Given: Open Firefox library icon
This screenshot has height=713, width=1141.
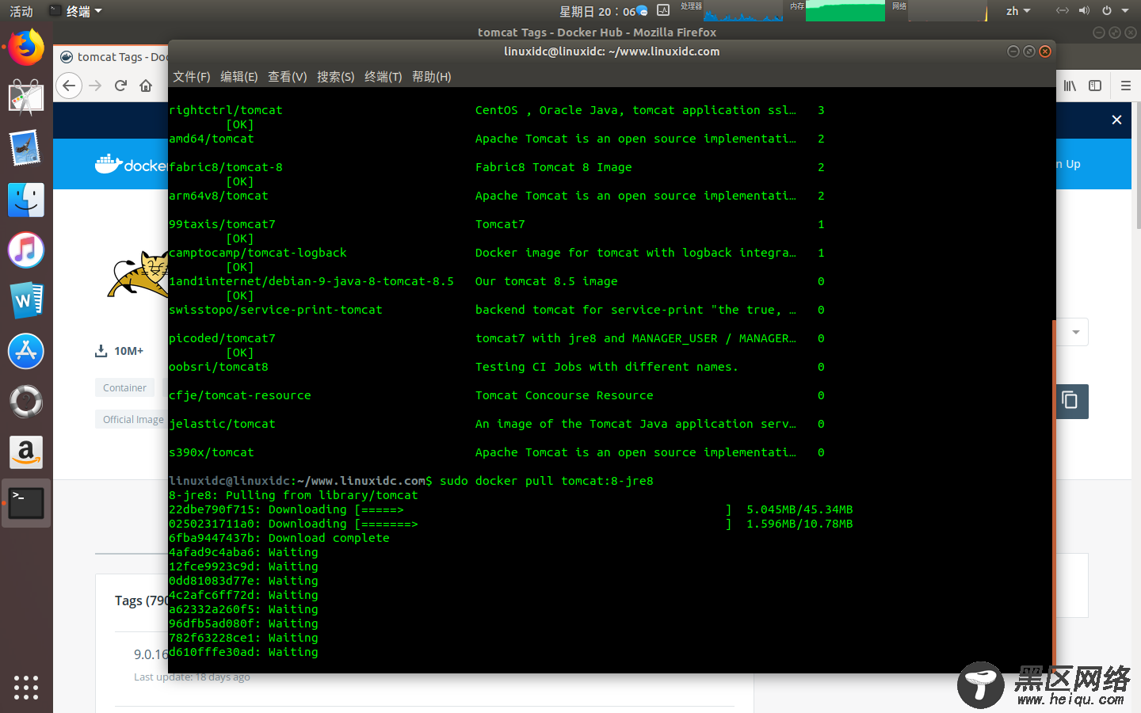Looking at the screenshot, I should (1070, 86).
